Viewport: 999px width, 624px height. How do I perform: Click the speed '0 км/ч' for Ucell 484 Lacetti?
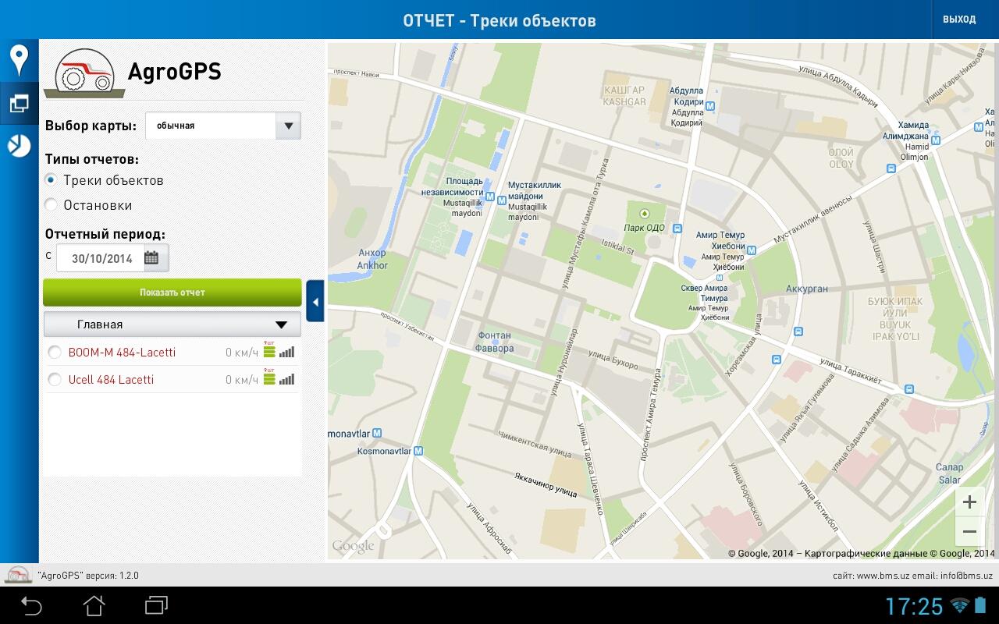[x=242, y=380]
